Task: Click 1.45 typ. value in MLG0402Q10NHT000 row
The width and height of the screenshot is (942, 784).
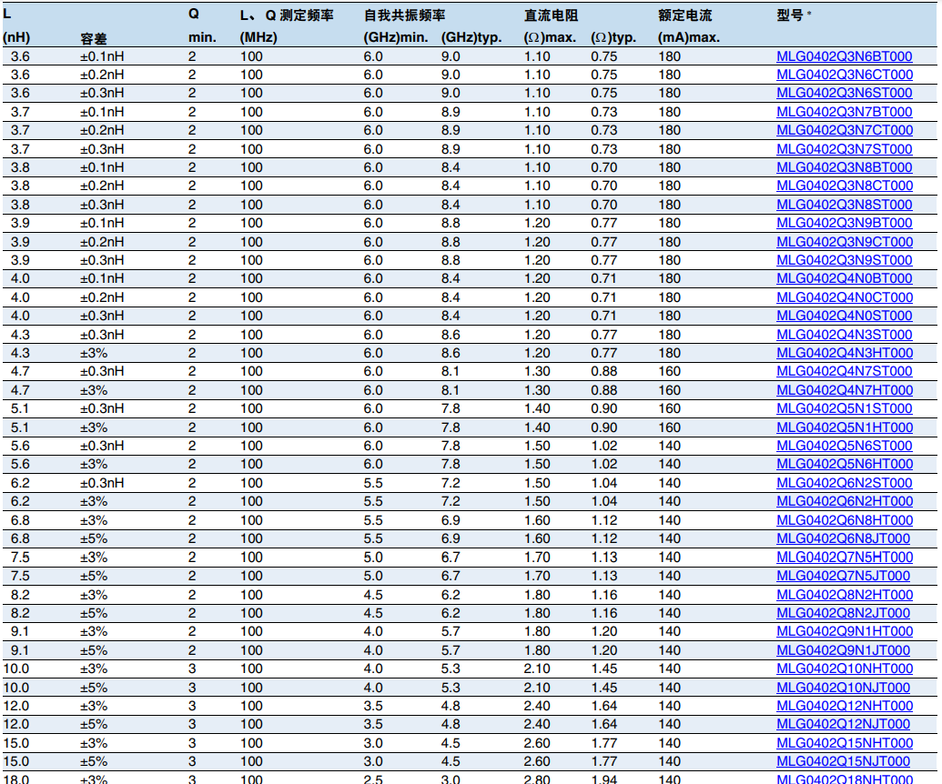Action: pyautogui.click(x=603, y=668)
